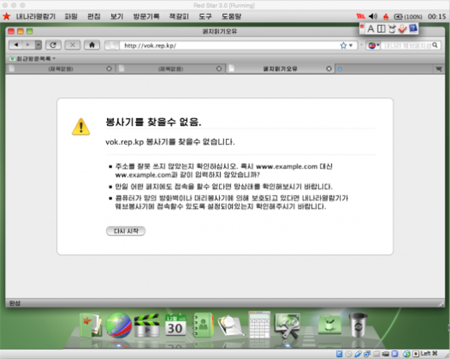Click the 다시 시작 retry button
The height and width of the screenshot is (359, 450).
click(126, 231)
